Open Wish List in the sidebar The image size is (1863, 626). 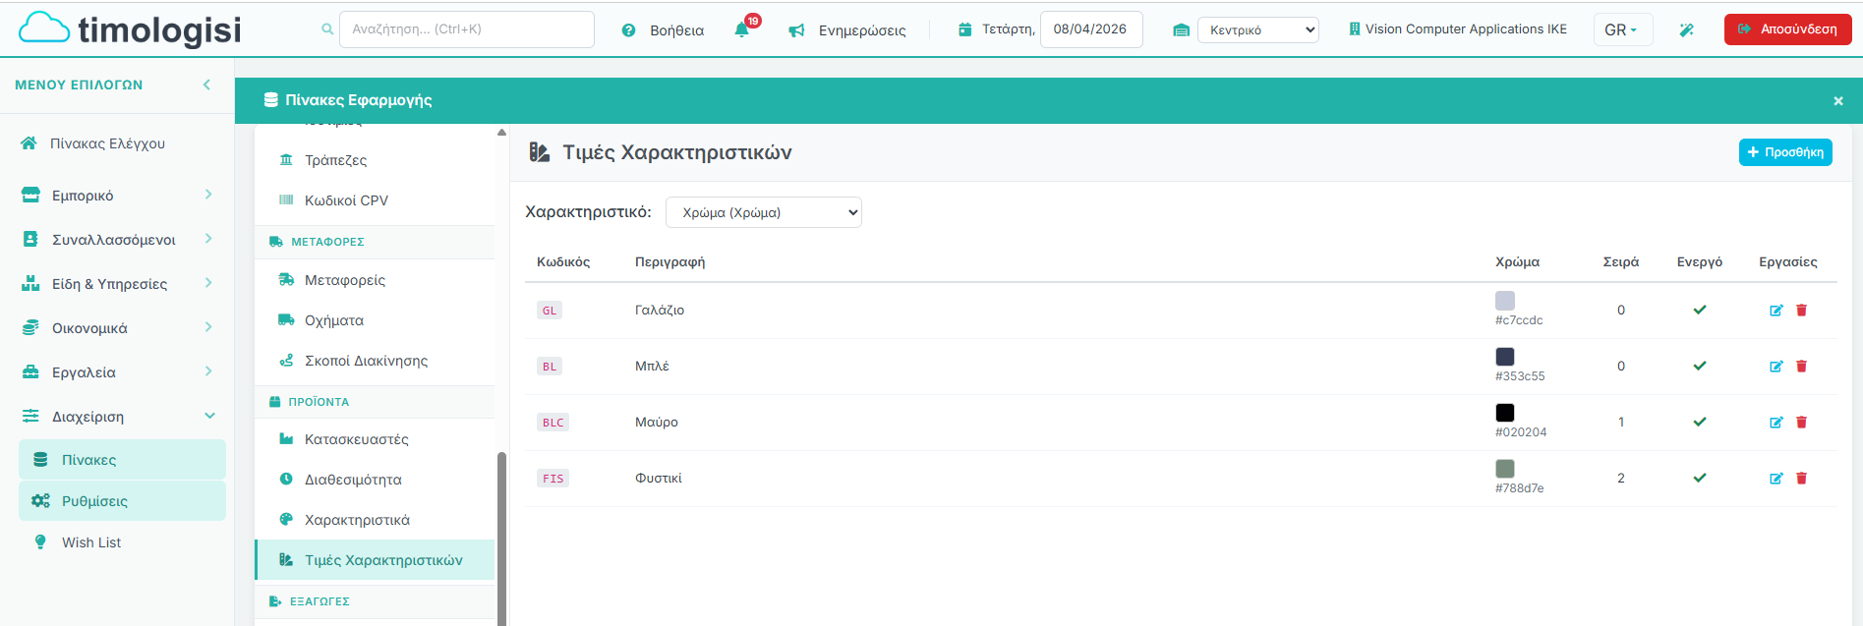pyautogui.click(x=122, y=542)
